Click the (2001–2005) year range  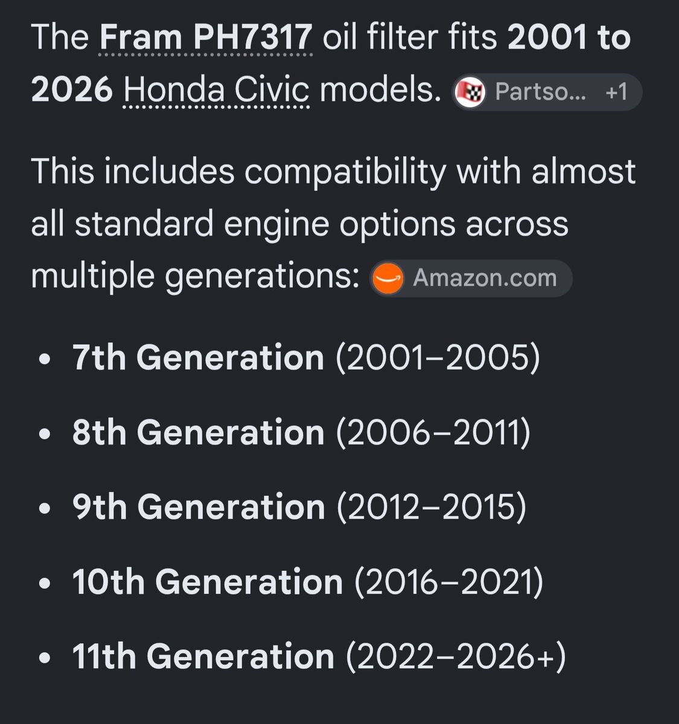click(438, 358)
